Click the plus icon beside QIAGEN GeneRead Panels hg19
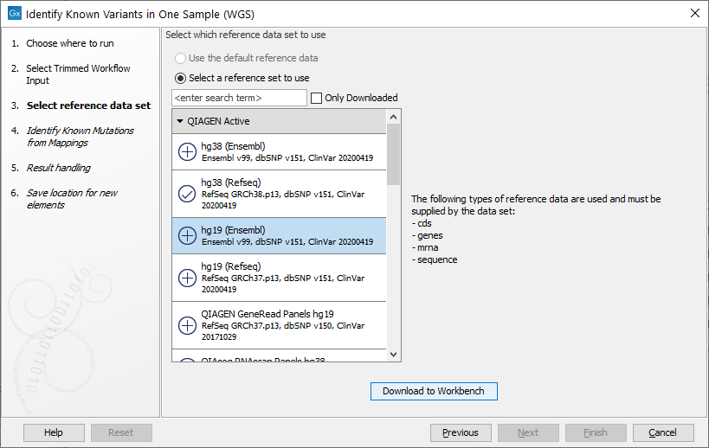 coord(187,325)
